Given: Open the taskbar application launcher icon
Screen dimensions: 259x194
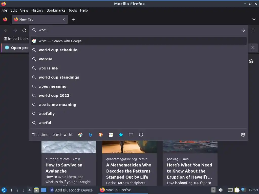Looking at the screenshot, I should coord(4,190).
